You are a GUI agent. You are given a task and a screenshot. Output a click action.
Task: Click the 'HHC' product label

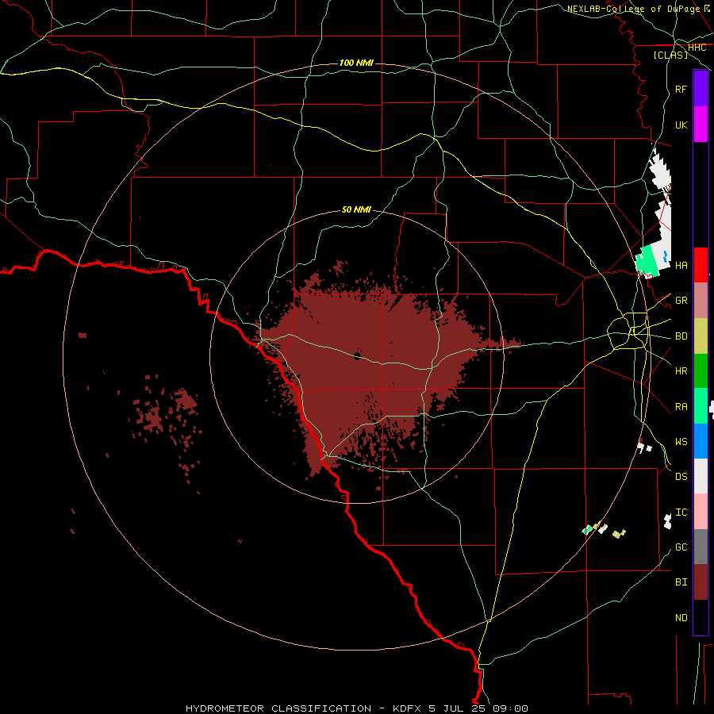coord(697,48)
